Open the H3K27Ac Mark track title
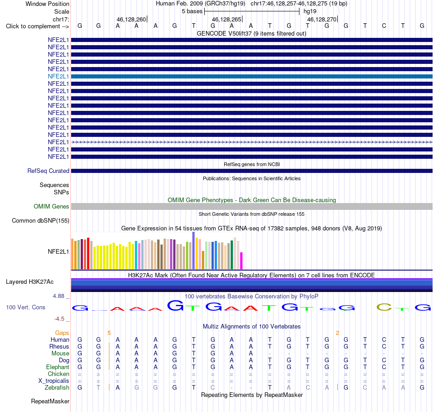This screenshot has width=433, height=412. point(252,276)
